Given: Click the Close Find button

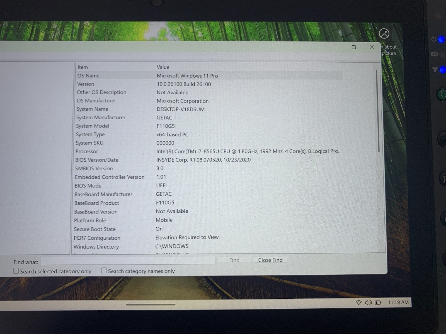Looking at the screenshot, I should pyautogui.click(x=270, y=260).
